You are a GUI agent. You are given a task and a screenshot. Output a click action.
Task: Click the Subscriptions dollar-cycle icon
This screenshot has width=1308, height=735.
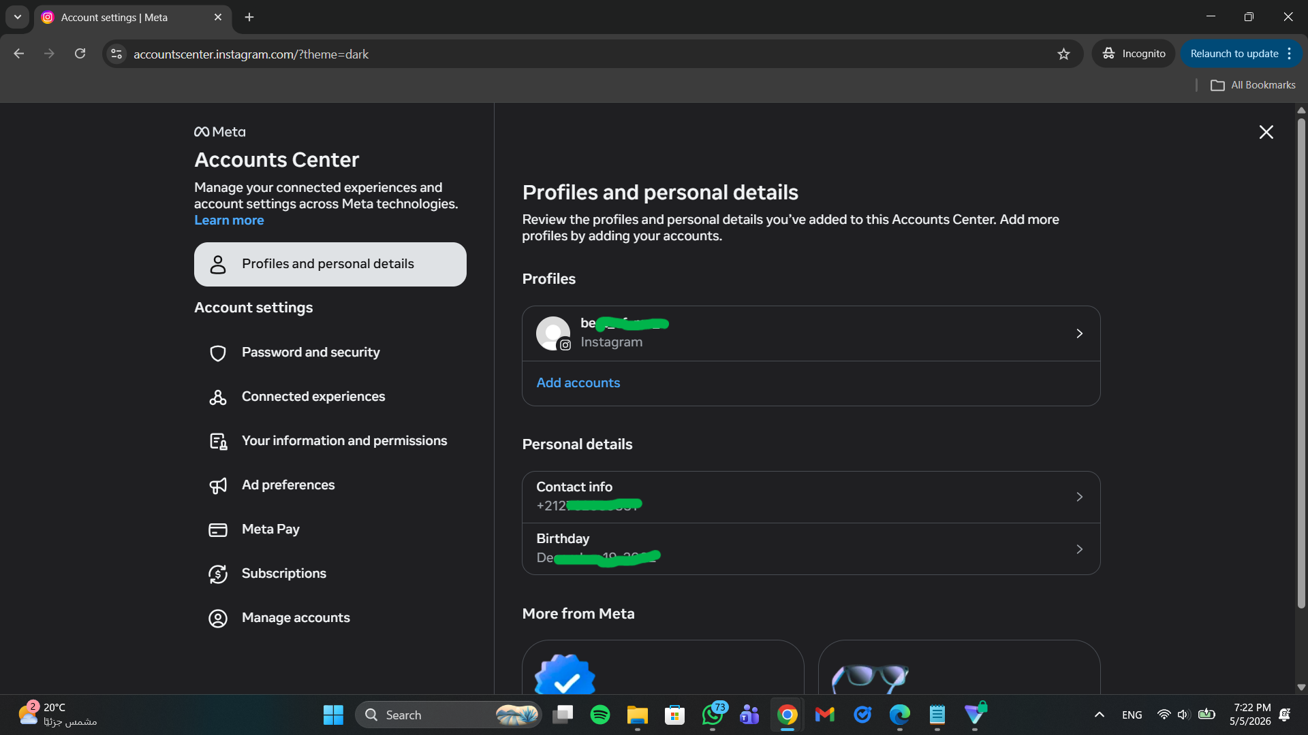(x=218, y=574)
